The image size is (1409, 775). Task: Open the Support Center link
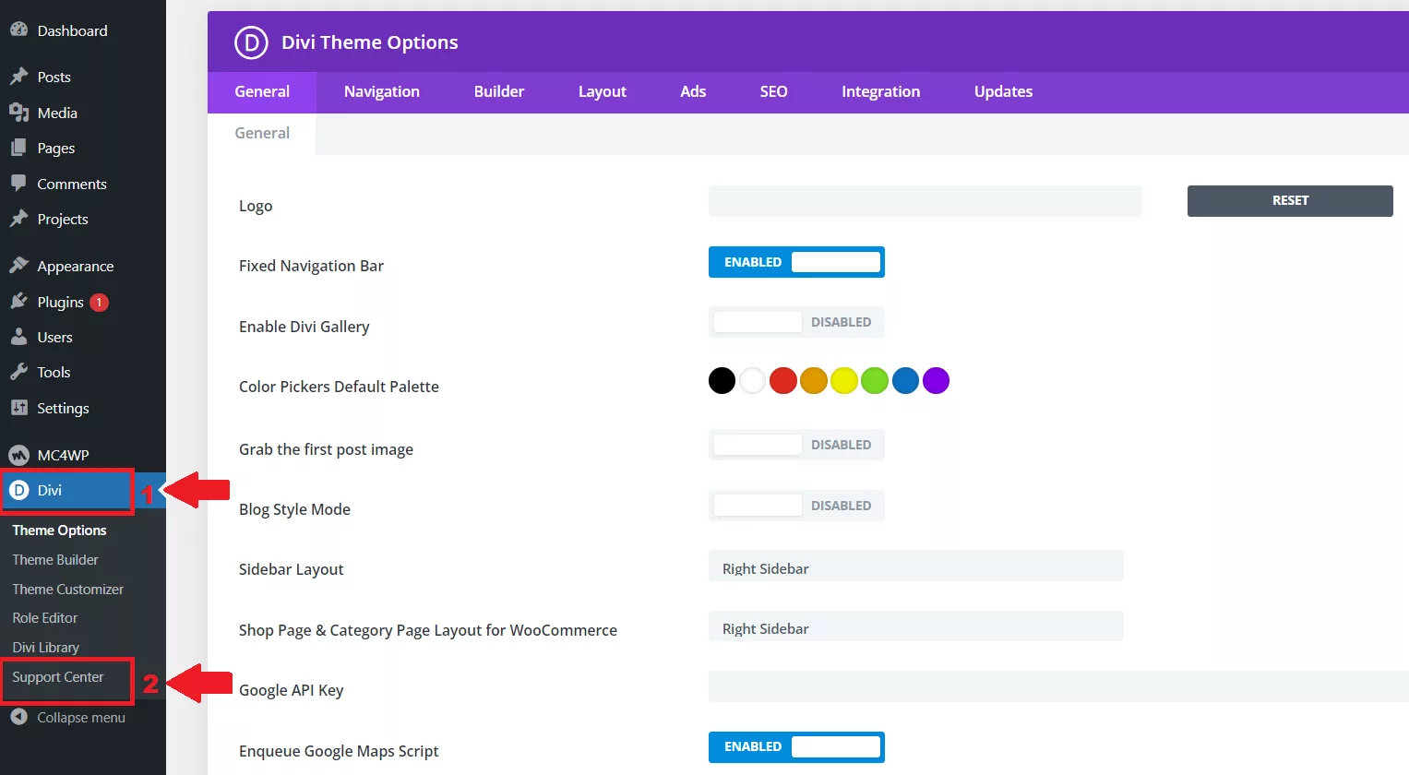click(x=58, y=677)
